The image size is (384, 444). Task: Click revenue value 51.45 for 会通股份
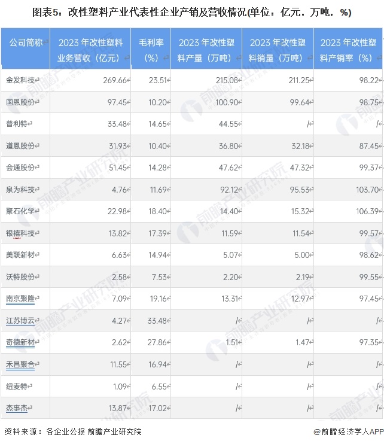(x=118, y=168)
